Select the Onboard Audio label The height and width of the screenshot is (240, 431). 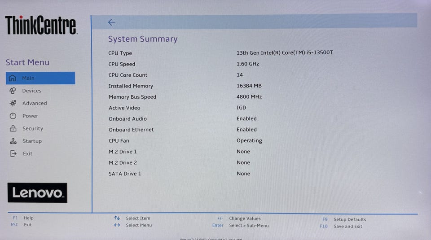128,119
